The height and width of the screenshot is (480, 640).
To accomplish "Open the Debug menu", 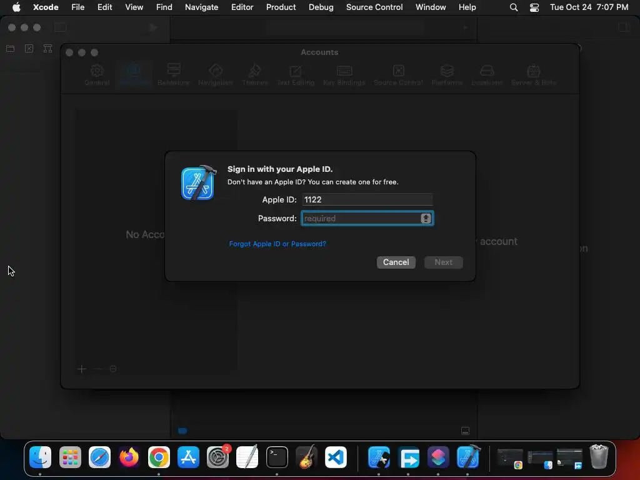I will [x=321, y=7].
